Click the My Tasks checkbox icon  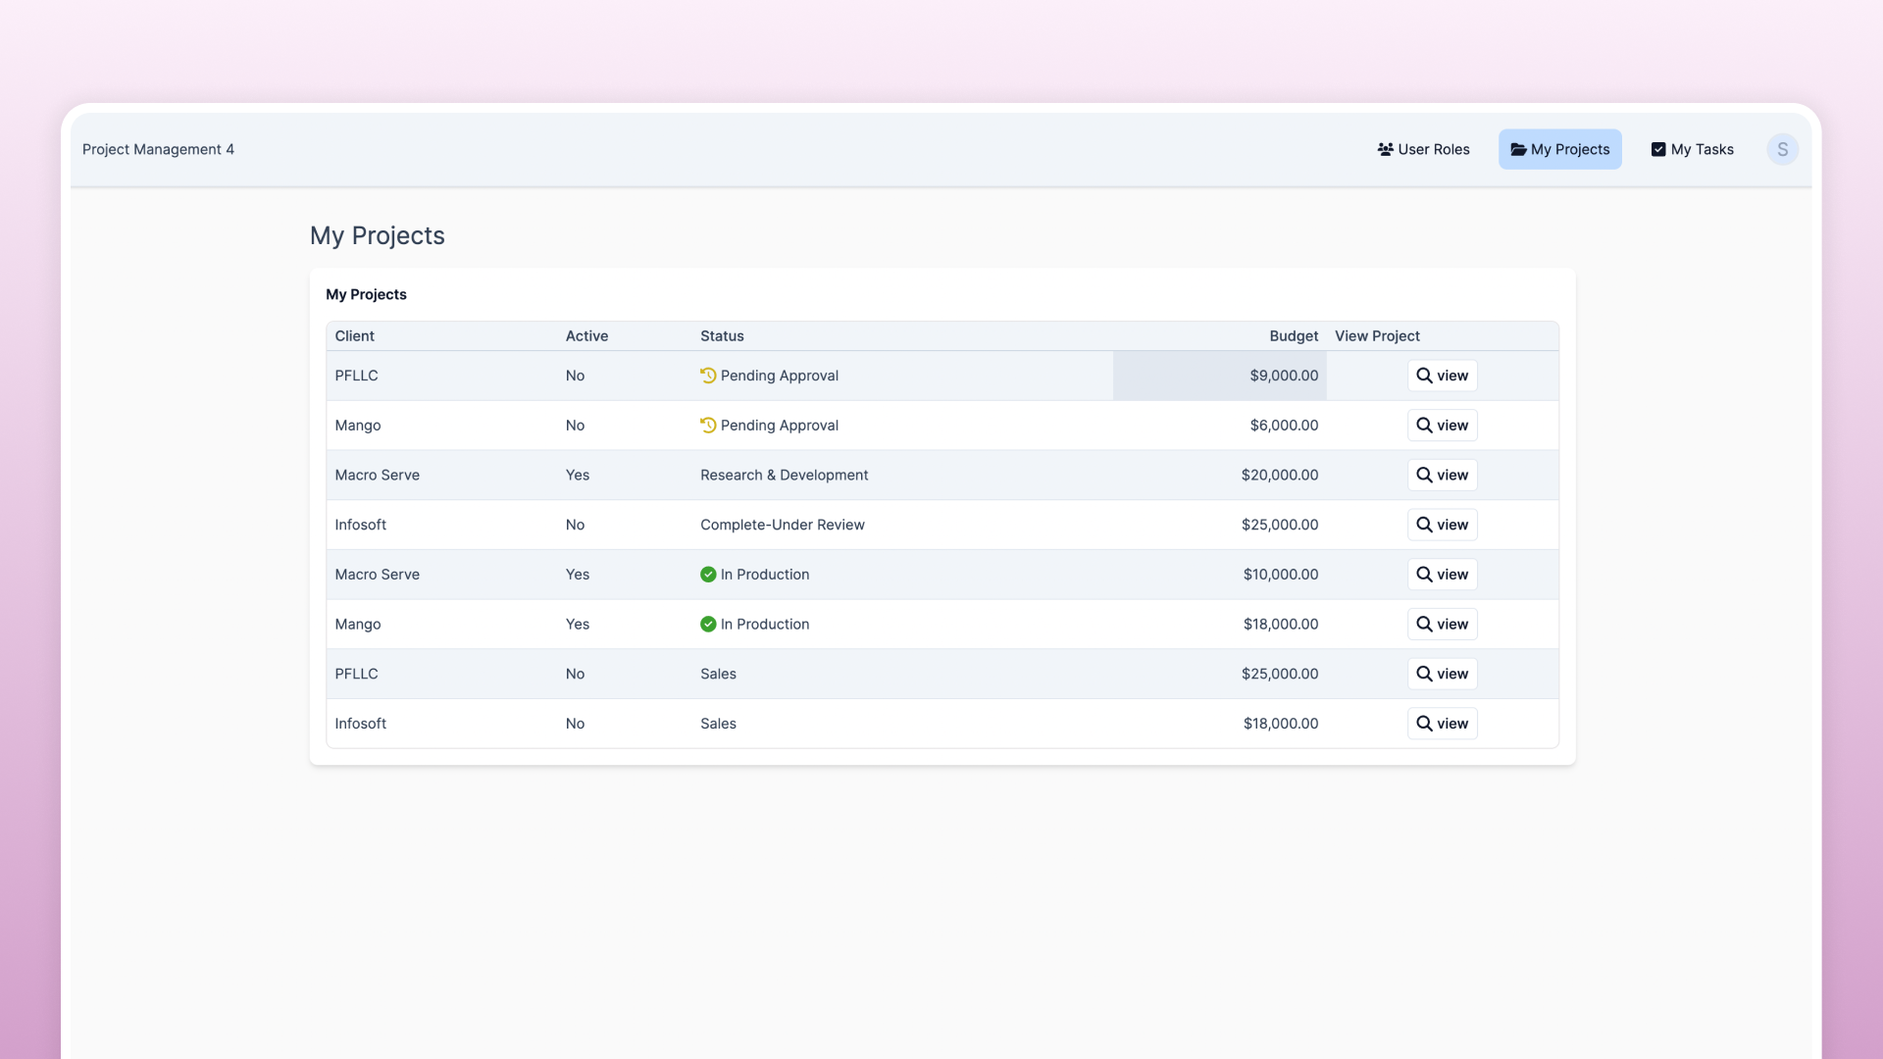coord(1658,149)
